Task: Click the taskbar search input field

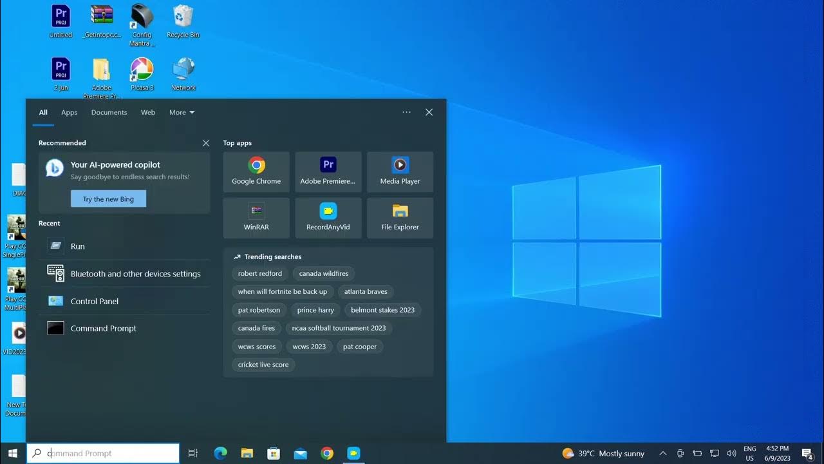Action: 103,454
